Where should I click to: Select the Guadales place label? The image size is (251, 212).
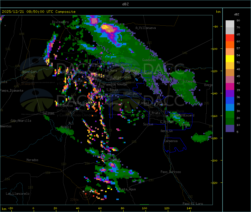pyautogui.click(x=149, y=60)
